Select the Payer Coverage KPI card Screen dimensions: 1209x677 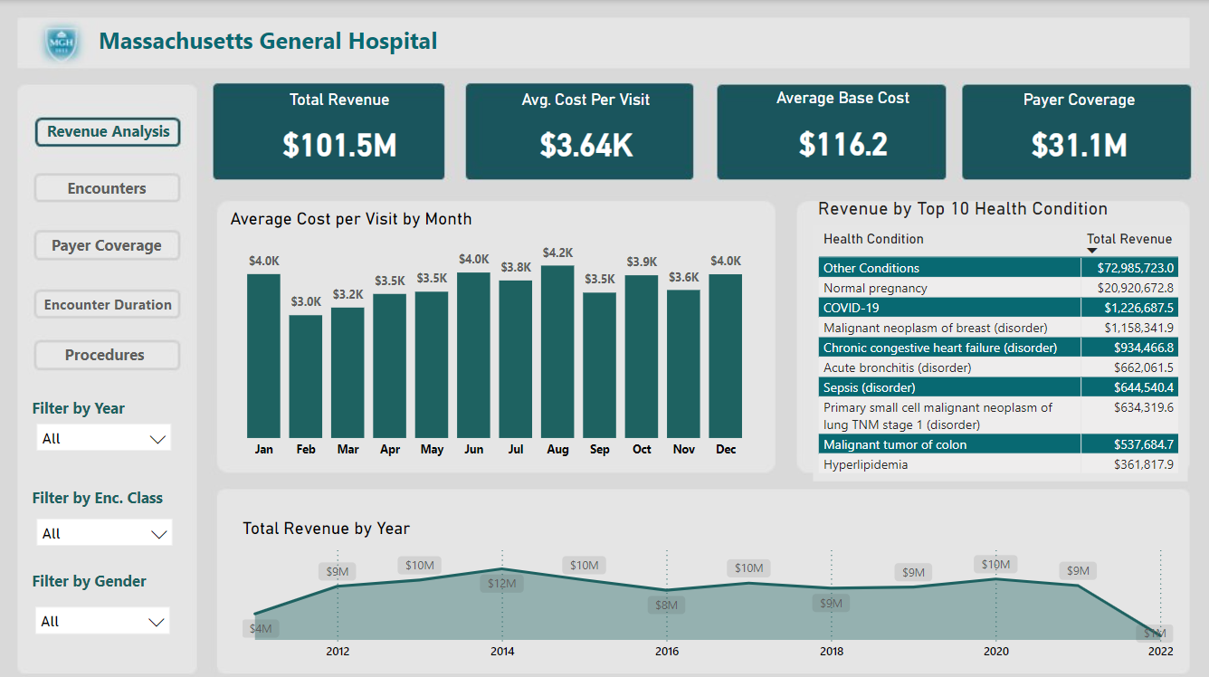tap(1076, 132)
